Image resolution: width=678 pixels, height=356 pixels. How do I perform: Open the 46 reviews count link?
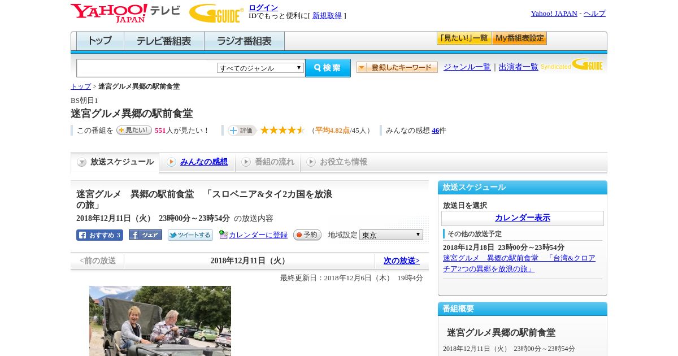point(435,131)
